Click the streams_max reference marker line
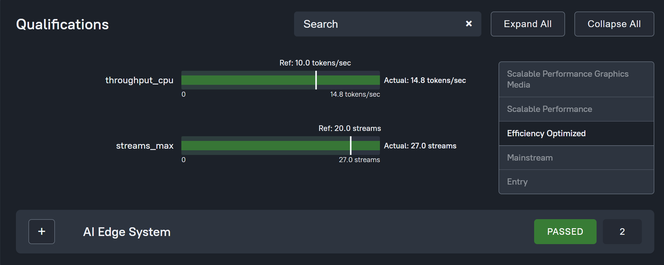Screen dimensions: 664x265 (351, 146)
